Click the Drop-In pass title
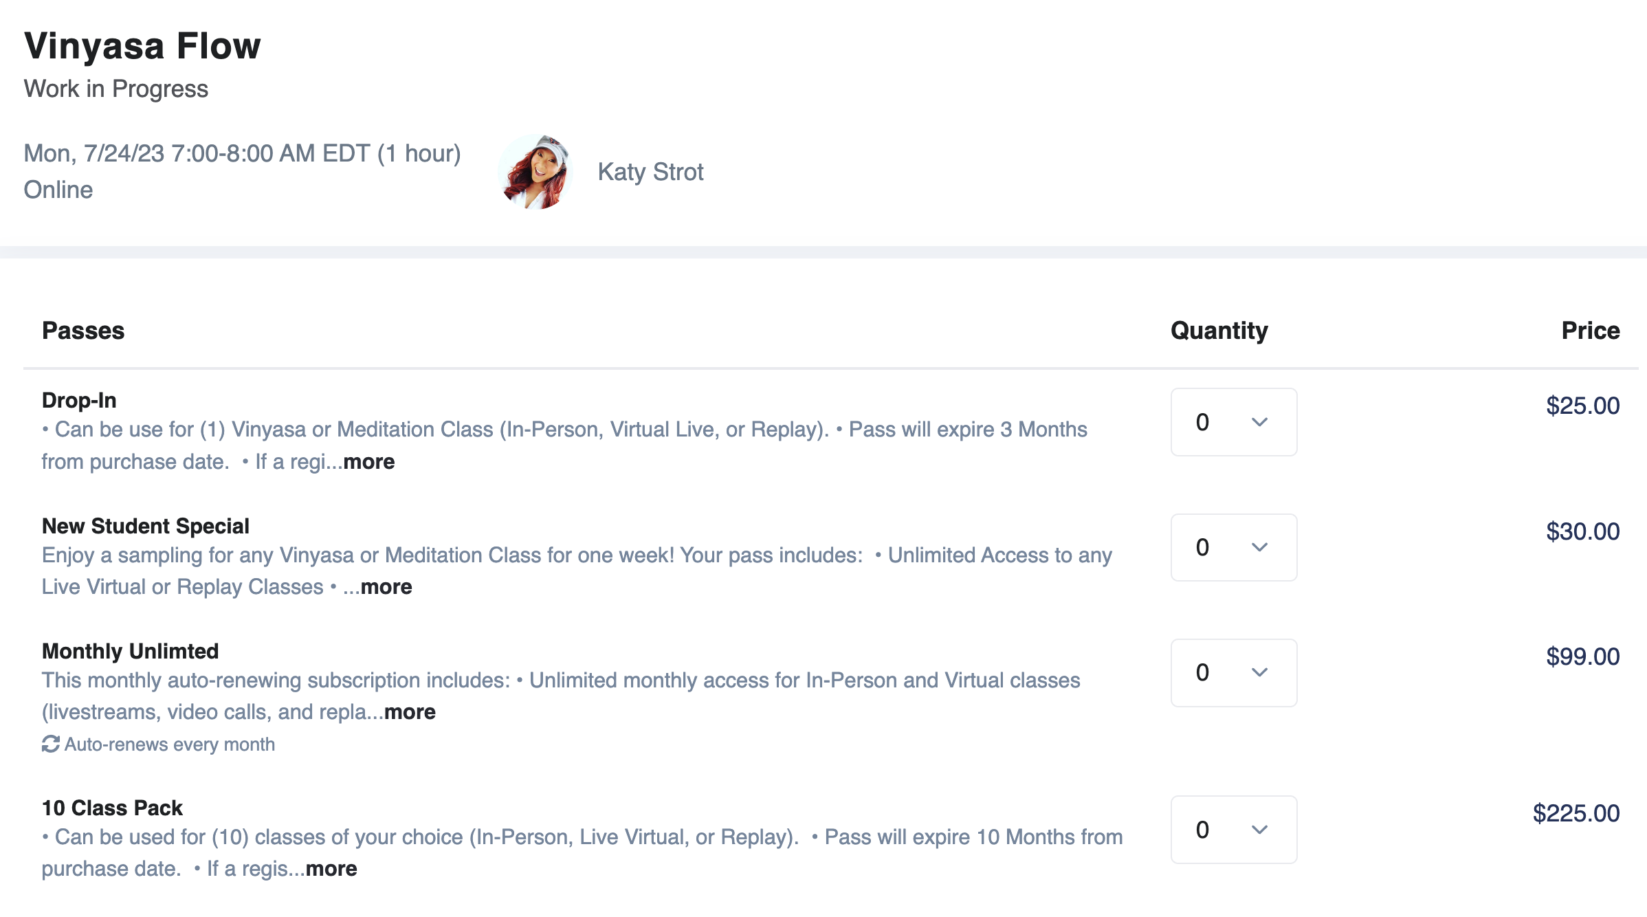The height and width of the screenshot is (917, 1647). [79, 400]
